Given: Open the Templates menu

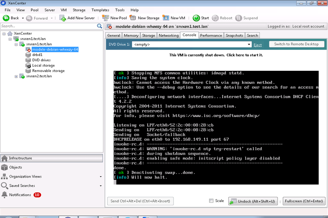Looking at the screenshot, I should pos(100,10).
